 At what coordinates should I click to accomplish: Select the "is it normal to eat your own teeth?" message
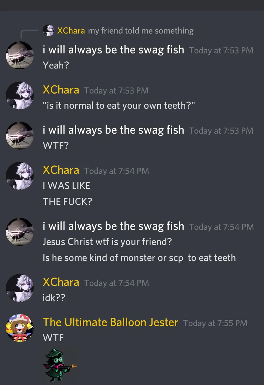click(119, 105)
